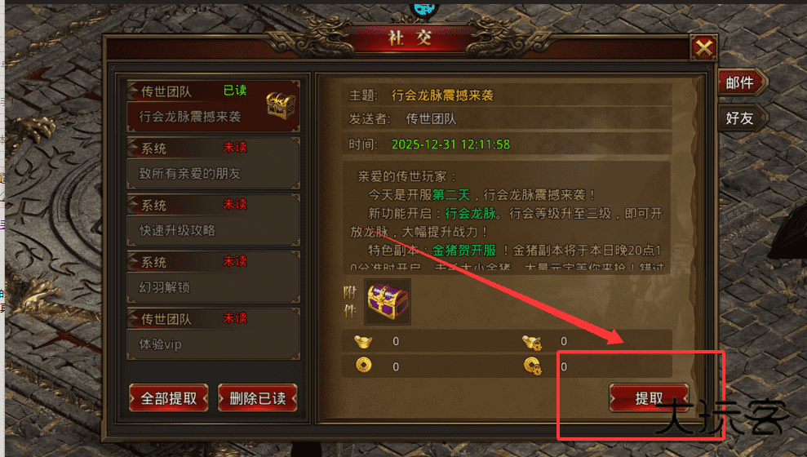The height and width of the screenshot is (457, 807).
Task: Click the green 金猪贺开服 link text
Action: 463,250
